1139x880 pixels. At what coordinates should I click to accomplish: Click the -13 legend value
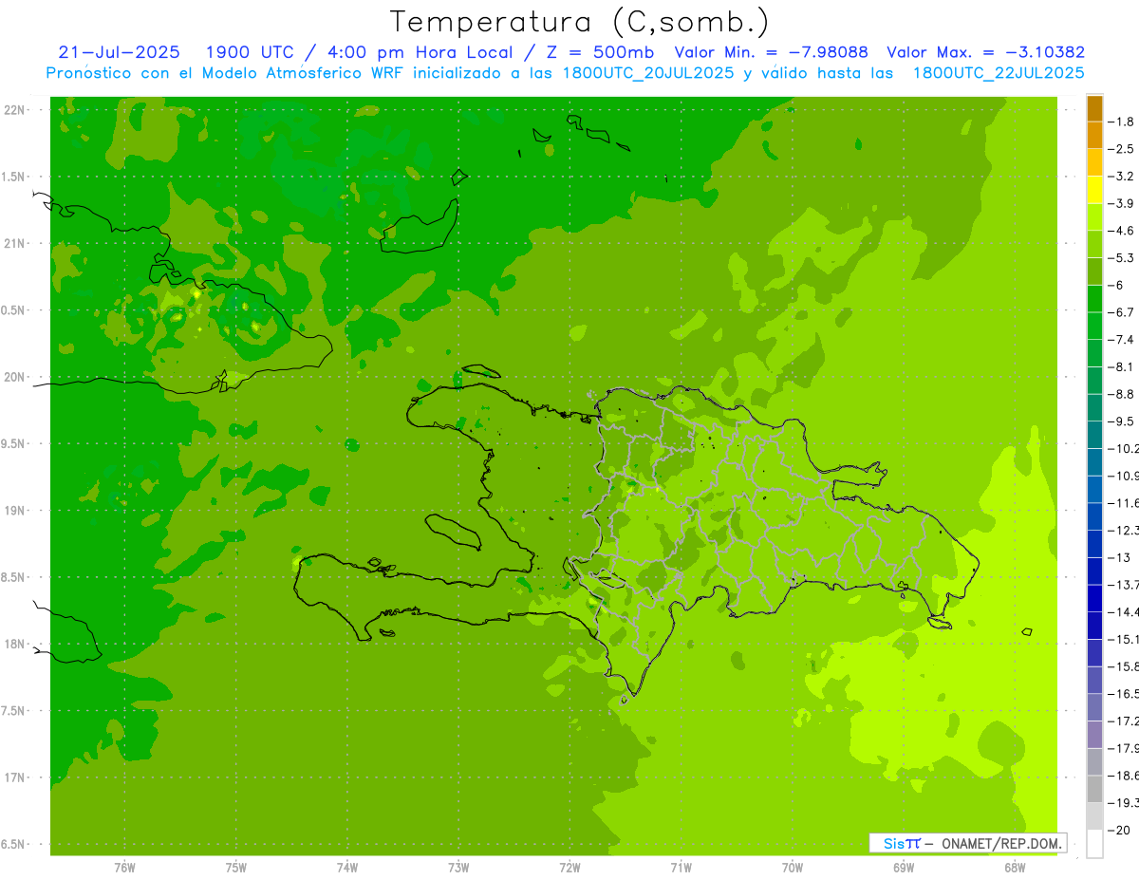tap(1119, 557)
